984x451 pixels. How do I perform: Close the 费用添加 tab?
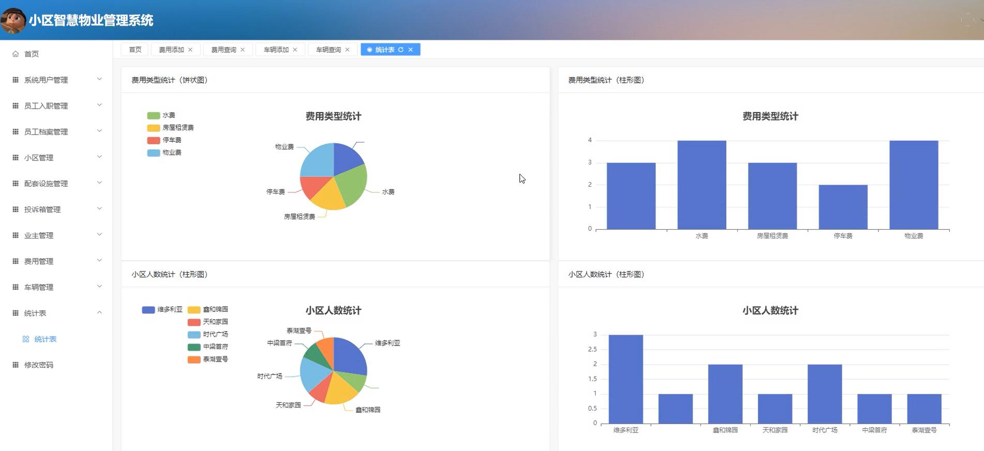coord(190,50)
